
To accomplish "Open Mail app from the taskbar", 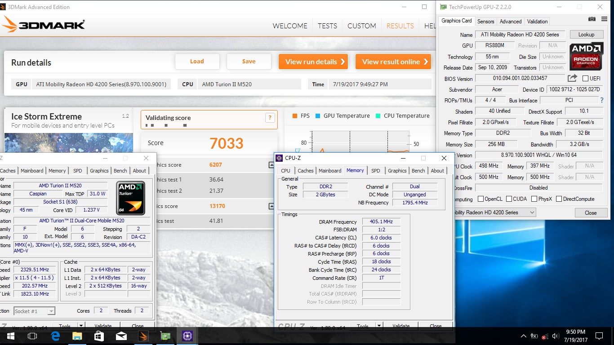I will 121,336.
